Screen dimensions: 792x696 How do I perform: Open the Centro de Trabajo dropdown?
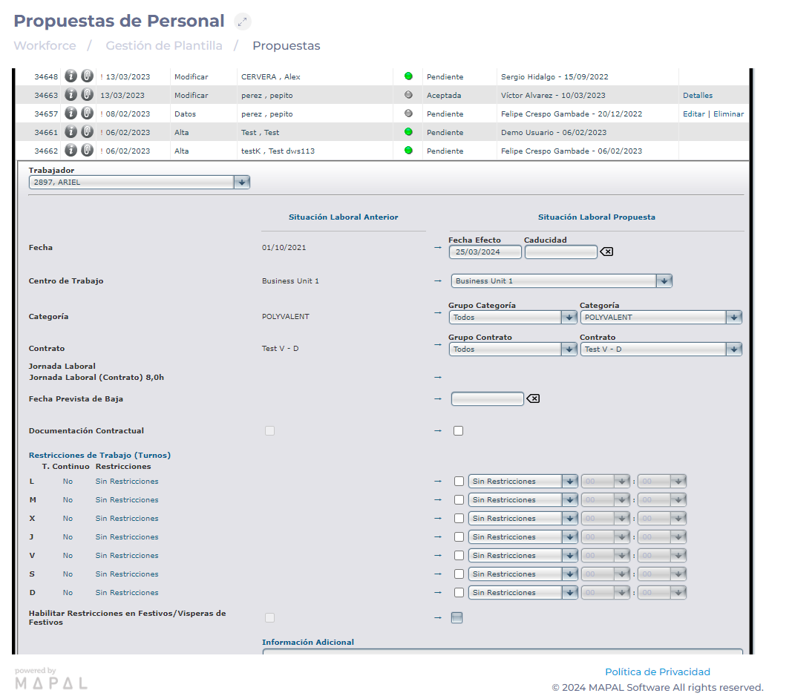click(664, 281)
